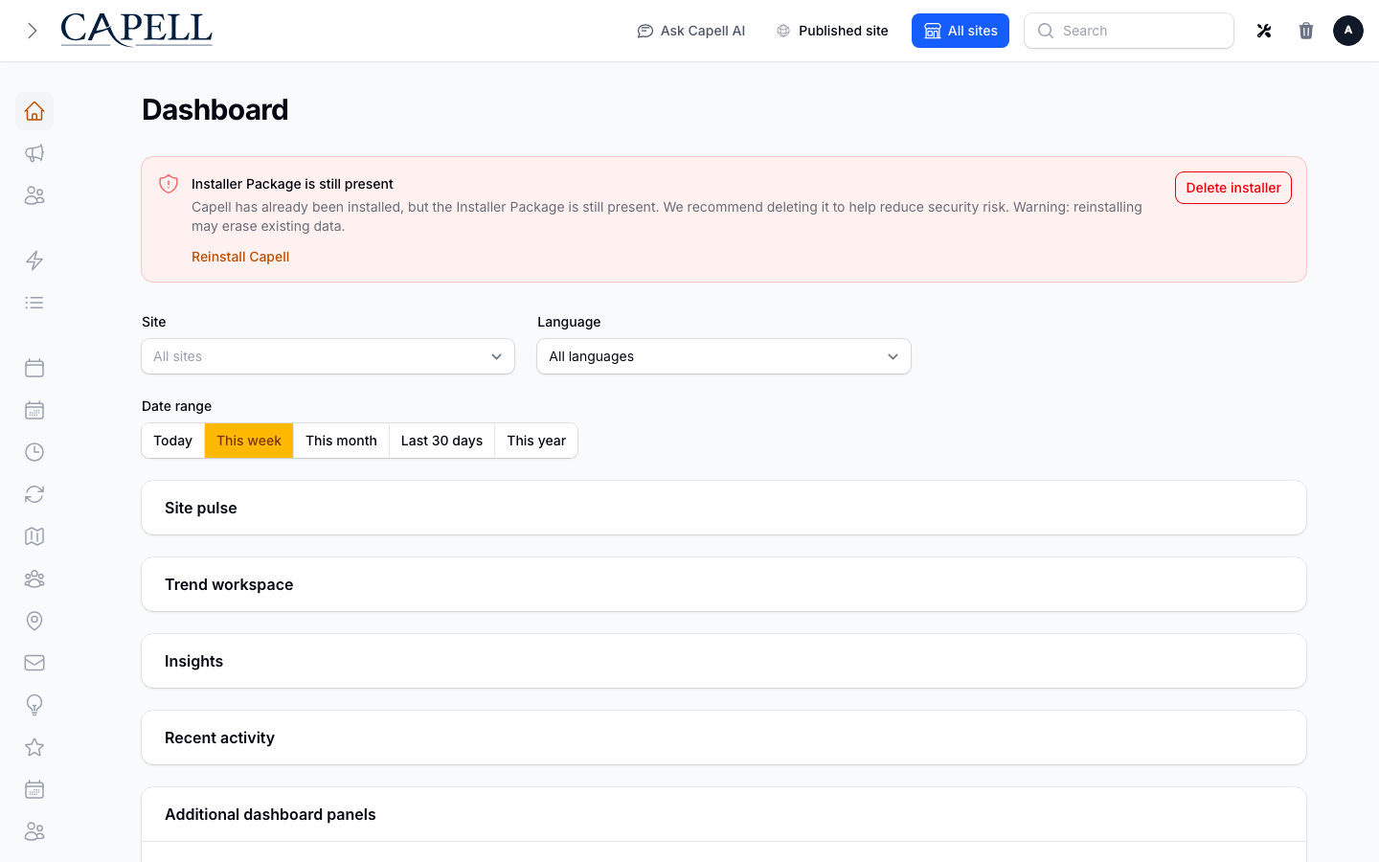Open the tools wrench icon in header
1379x862 pixels.
coord(1264,31)
